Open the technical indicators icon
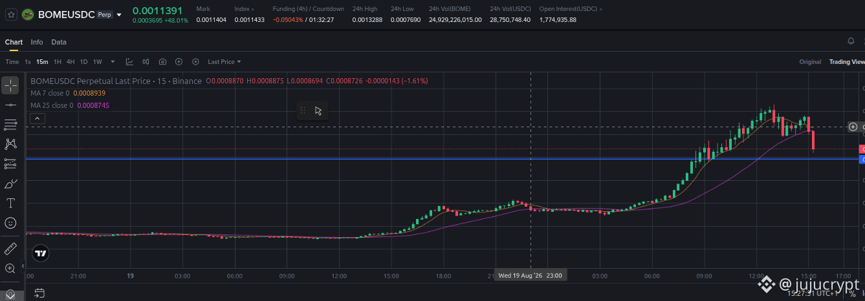 point(129,62)
